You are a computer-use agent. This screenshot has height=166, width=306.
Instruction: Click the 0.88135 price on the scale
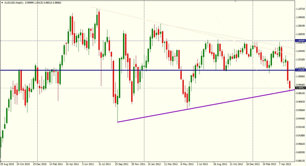pyautogui.click(x=300, y=160)
